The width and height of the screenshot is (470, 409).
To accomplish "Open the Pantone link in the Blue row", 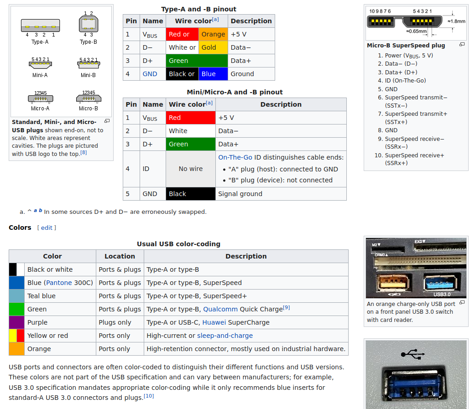I will pyautogui.click(x=59, y=283).
